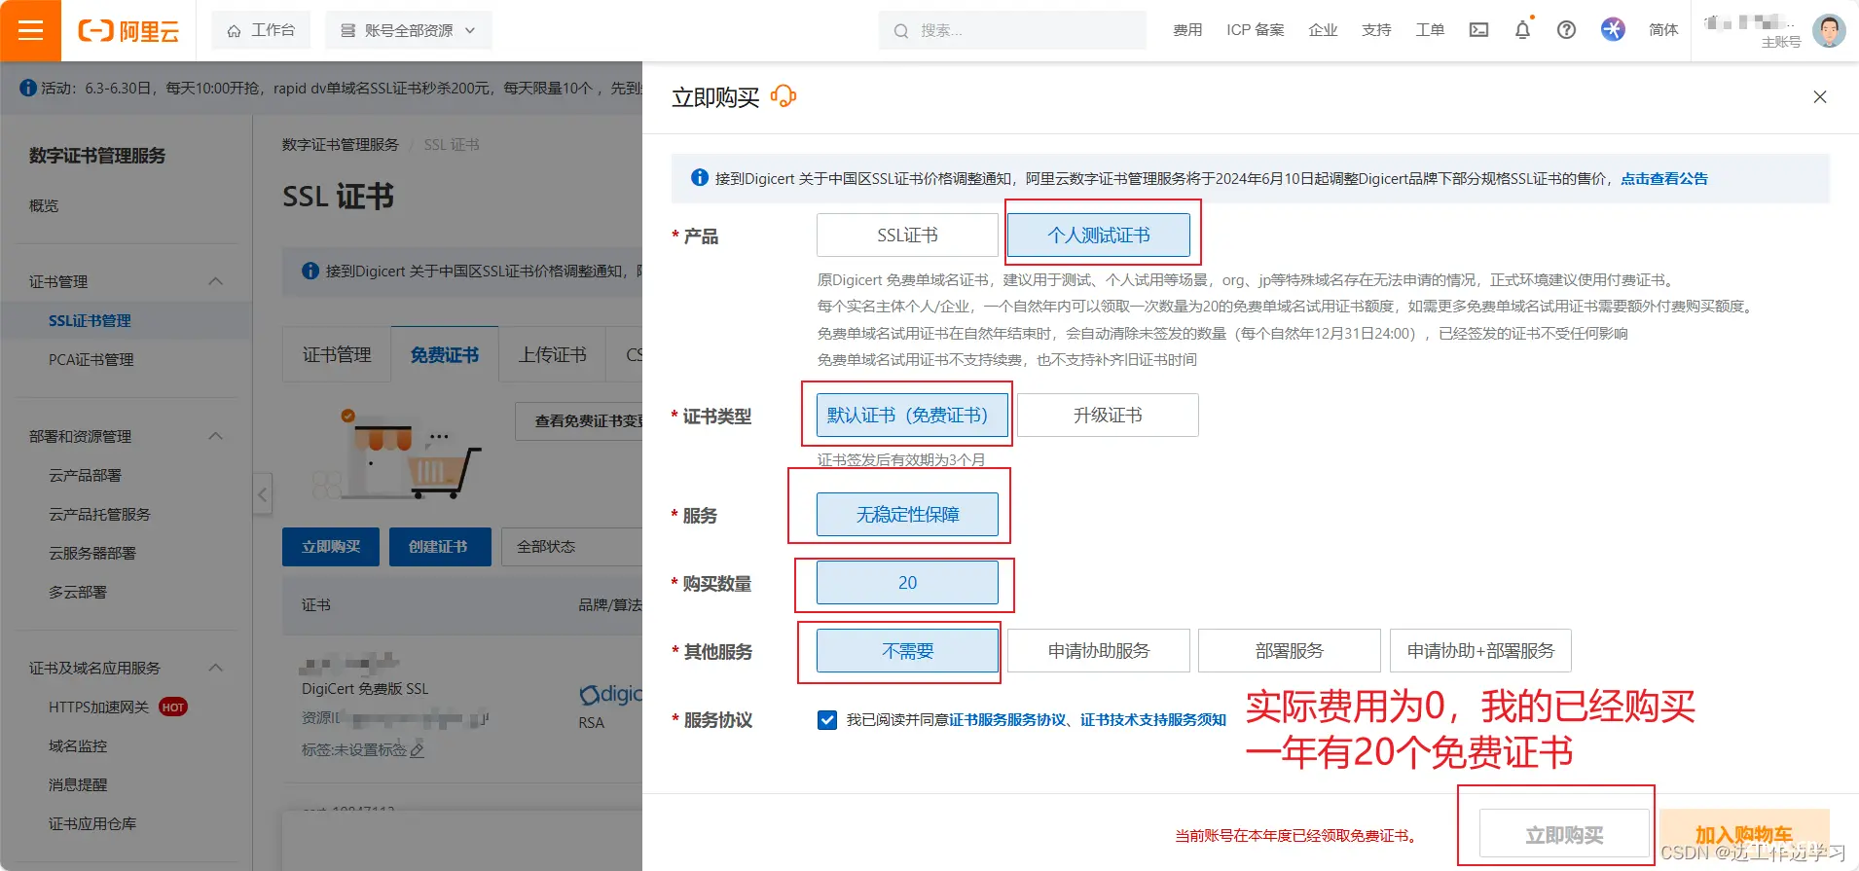Screen dimensions: 1859x871
Task: Open the help question mark icon
Action: tap(1566, 30)
